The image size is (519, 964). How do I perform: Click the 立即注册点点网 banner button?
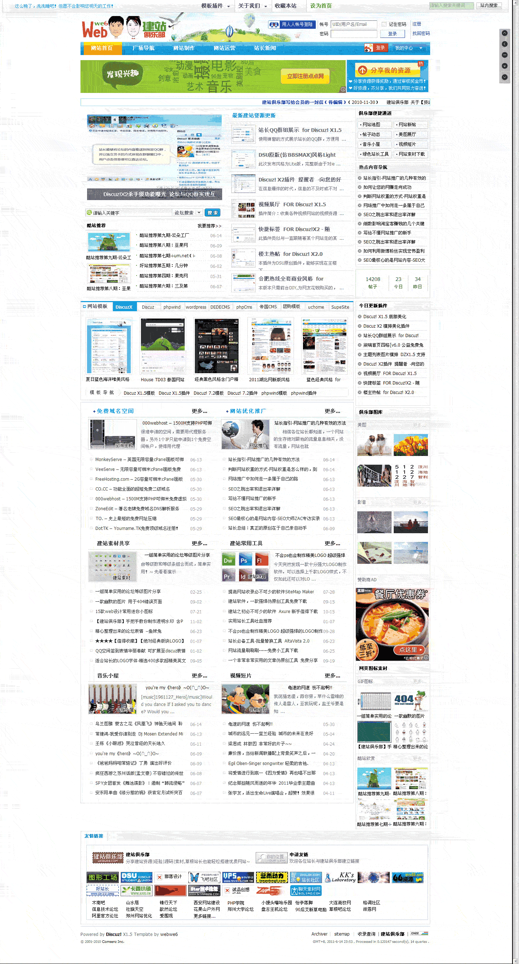pyautogui.click(x=305, y=76)
